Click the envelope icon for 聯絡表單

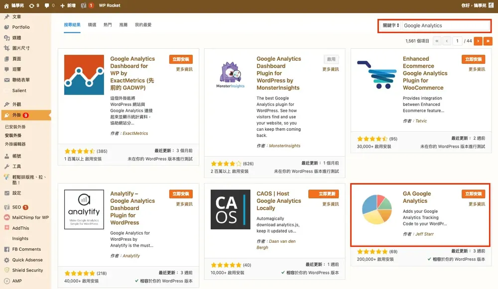pyautogui.click(x=6, y=80)
